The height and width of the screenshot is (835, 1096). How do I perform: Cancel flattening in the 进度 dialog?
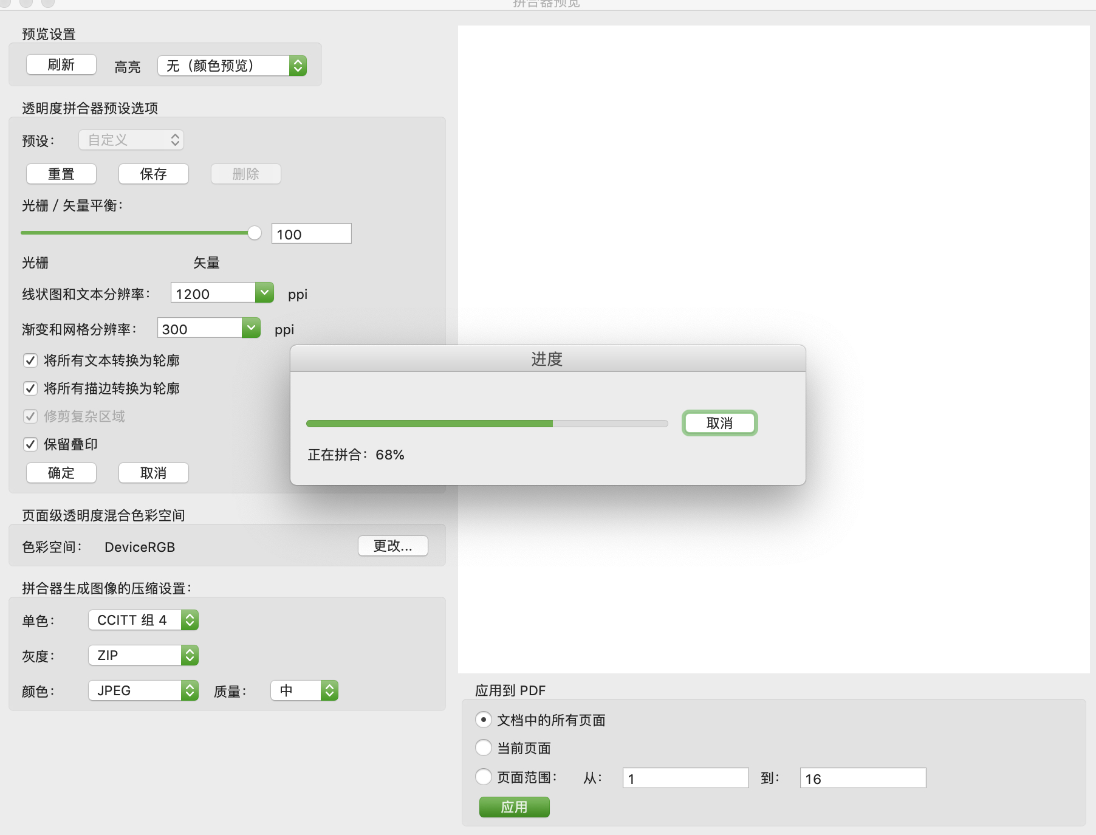(720, 423)
